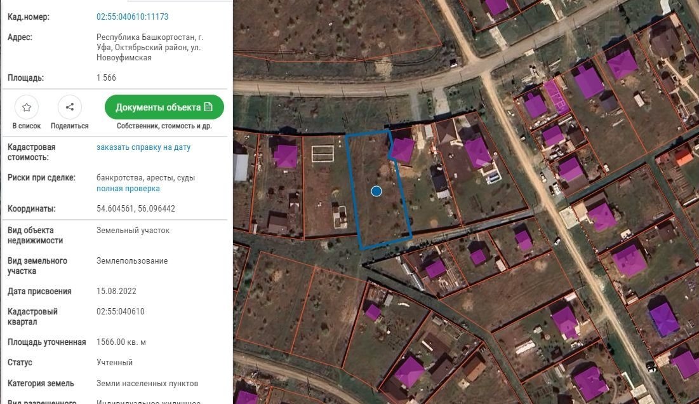This screenshot has height=404, width=699.
Task: Click the cadastral quarter value 02:55:040610
Action: pyautogui.click(x=121, y=311)
